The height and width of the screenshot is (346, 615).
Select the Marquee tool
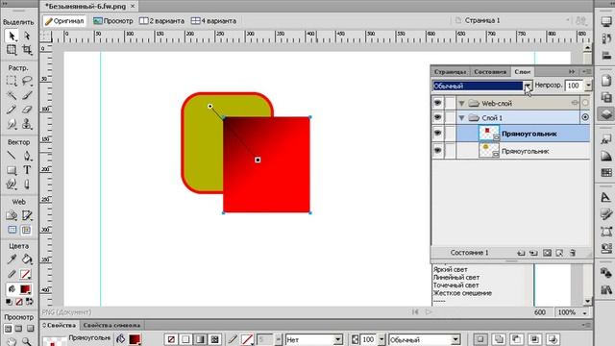(x=12, y=81)
